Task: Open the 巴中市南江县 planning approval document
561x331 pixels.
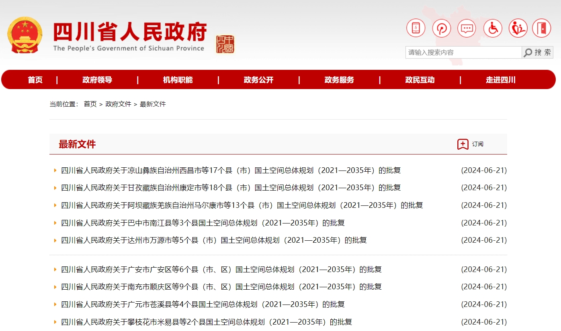Action: tap(203, 223)
